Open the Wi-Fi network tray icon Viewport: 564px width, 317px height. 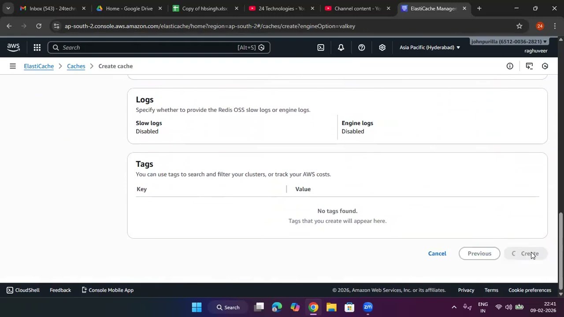[498, 307]
